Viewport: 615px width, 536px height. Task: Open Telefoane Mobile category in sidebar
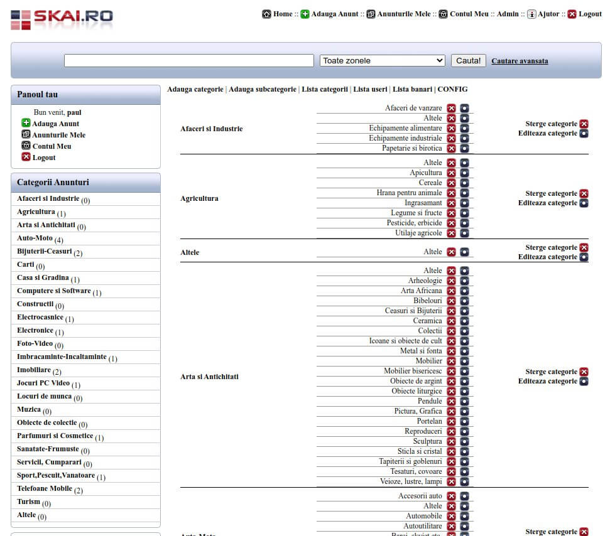click(x=45, y=488)
